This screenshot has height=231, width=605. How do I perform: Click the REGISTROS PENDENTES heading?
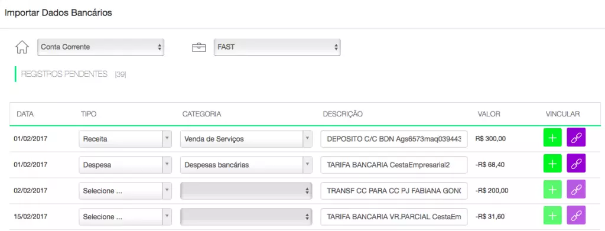coord(64,74)
